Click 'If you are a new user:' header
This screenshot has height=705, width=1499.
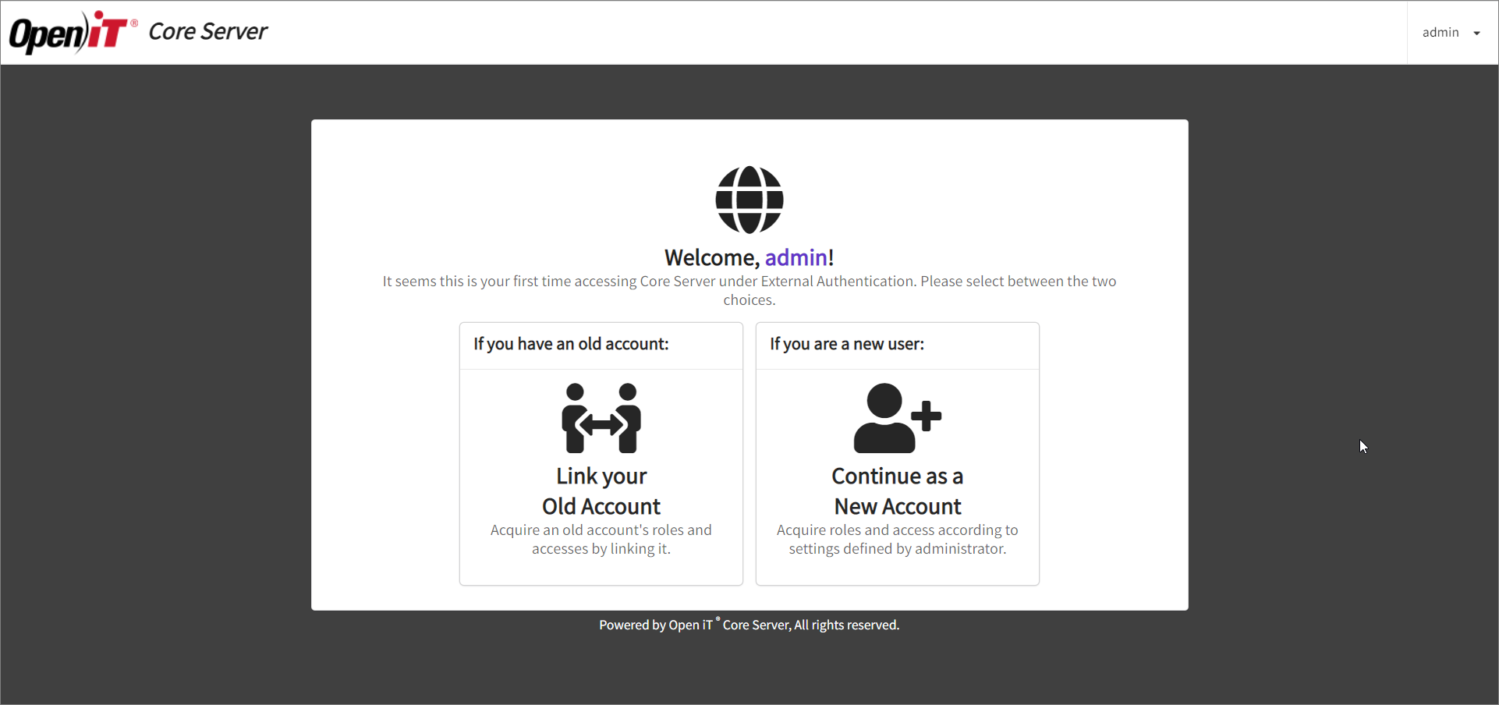[x=847, y=344]
